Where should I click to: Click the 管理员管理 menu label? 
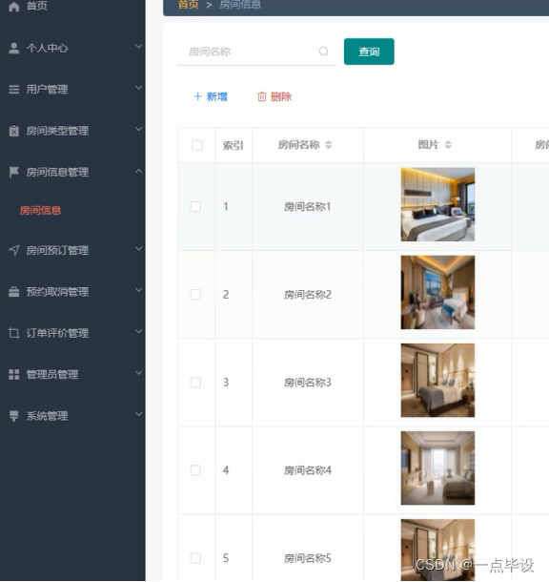[52, 374]
